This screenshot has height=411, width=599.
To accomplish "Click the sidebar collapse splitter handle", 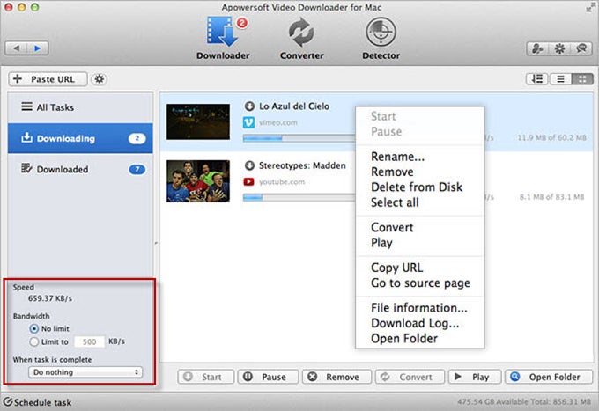I will 156,243.
